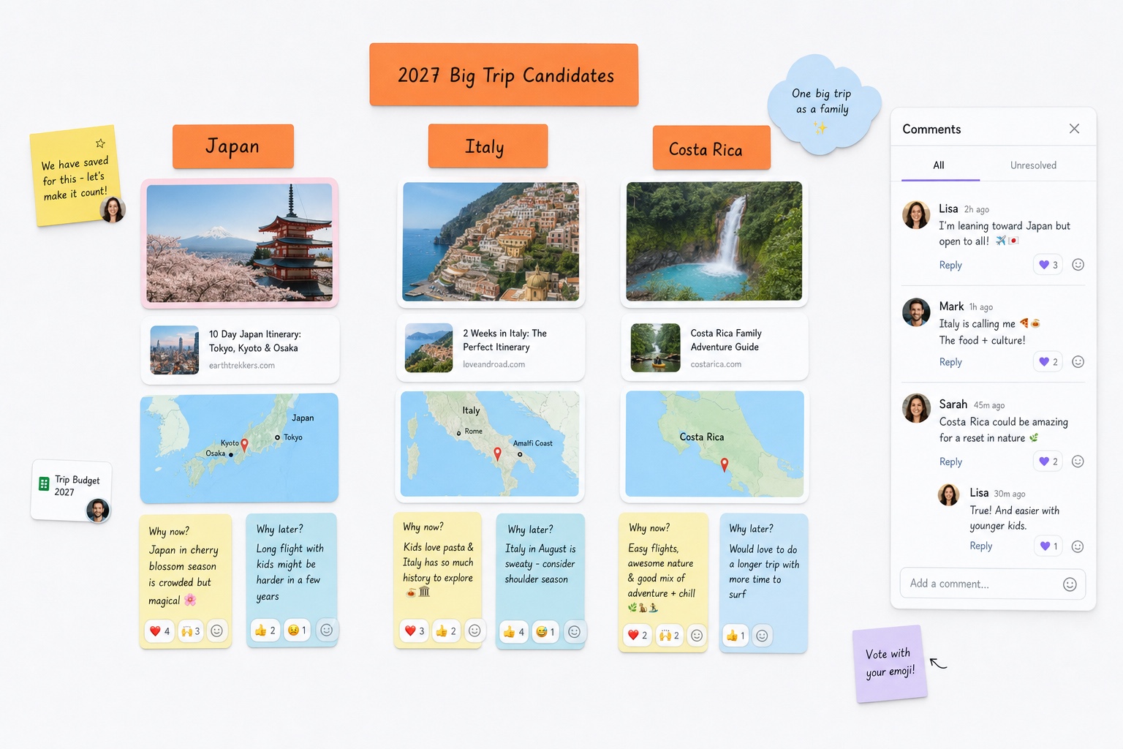1123x749 pixels.
Task: Select the 2027 Big Trip Candidates title
Action: (504, 75)
